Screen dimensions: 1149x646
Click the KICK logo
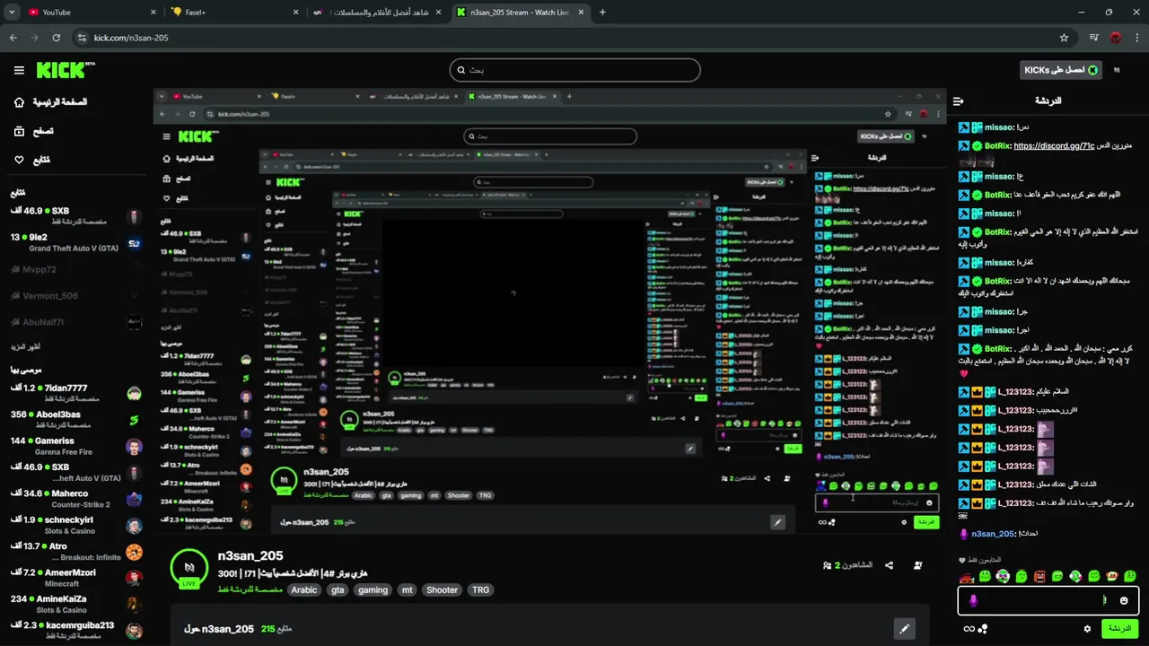pos(65,70)
